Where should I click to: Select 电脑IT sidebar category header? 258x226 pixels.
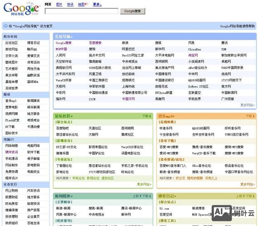[x=26, y=139]
